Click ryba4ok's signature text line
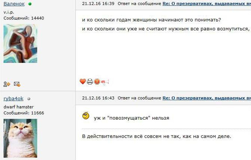 157,137
